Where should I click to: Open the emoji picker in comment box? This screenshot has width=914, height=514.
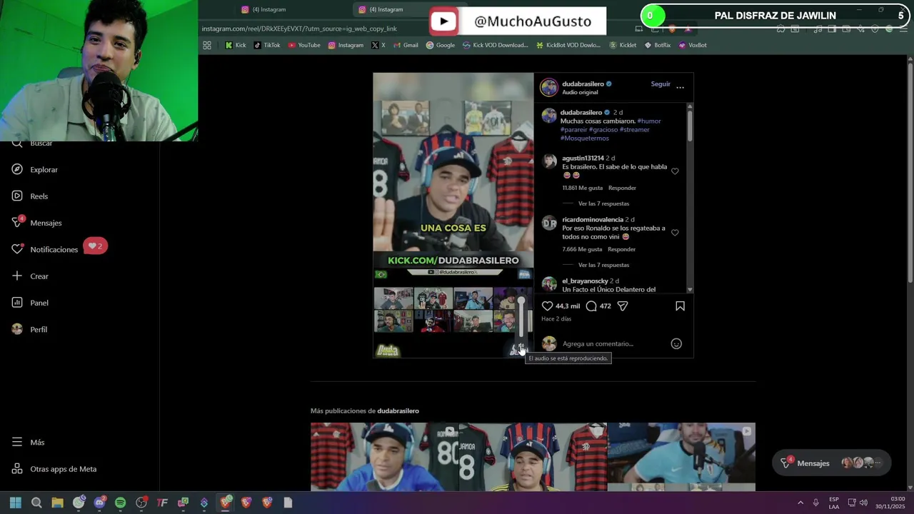(676, 344)
